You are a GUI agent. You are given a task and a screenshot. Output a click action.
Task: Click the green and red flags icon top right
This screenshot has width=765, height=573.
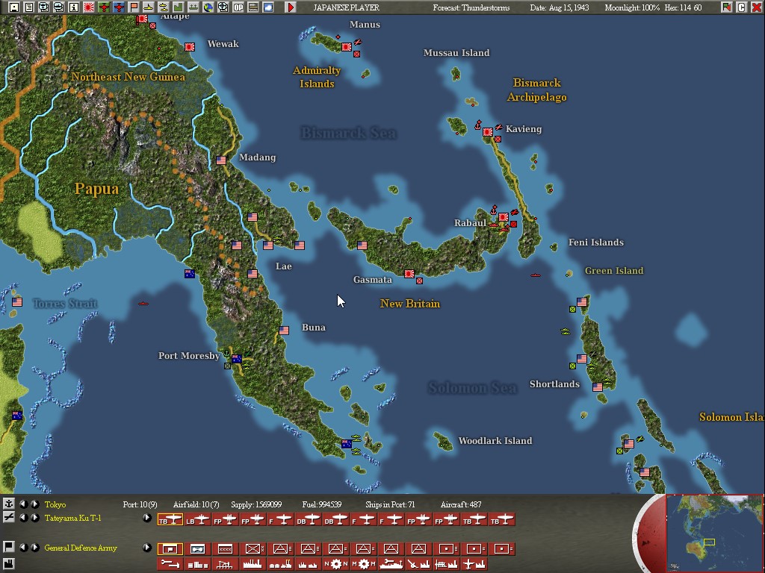727,7
